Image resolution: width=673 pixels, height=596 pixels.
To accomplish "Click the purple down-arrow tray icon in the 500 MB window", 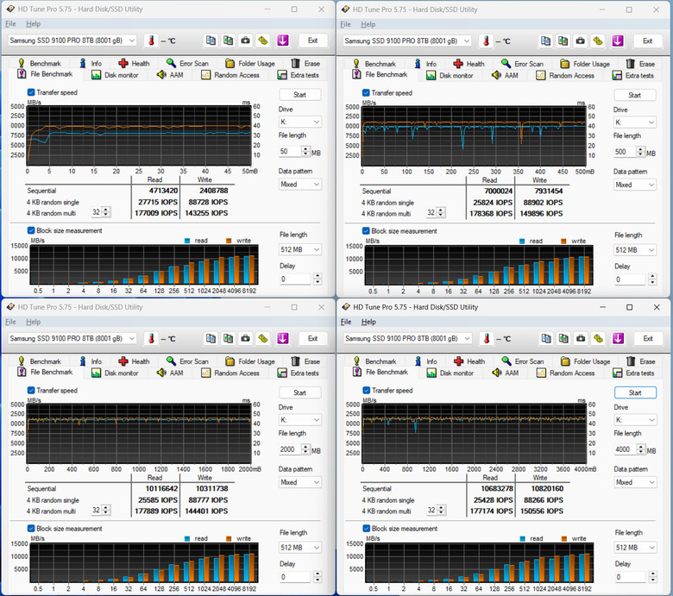I will click(618, 41).
